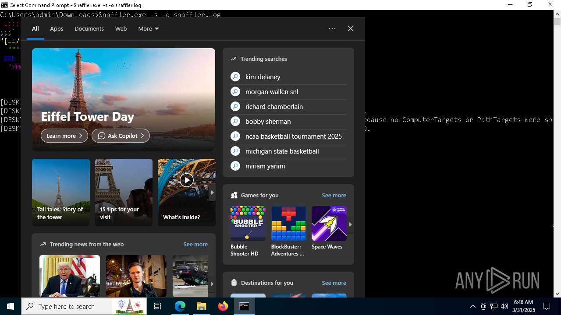The width and height of the screenshot is (561, 315).
Task: Open the Apps search tab
Action: pos(57,28)
